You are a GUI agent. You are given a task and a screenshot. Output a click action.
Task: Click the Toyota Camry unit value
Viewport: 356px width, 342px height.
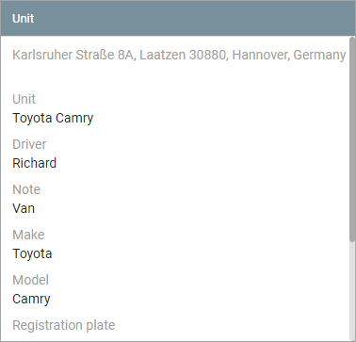(53, 119)
